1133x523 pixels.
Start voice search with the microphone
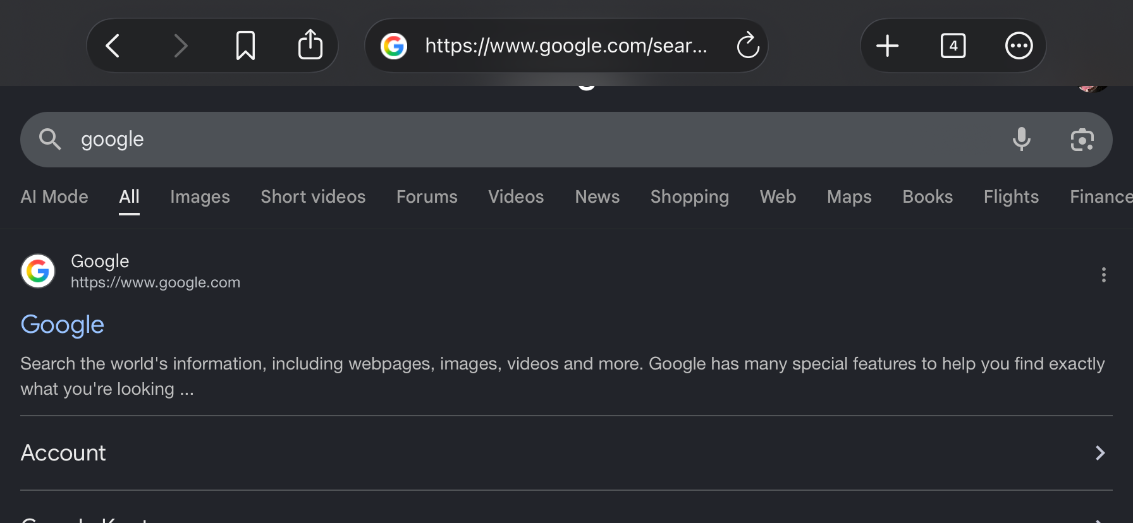click(1021, 139)
